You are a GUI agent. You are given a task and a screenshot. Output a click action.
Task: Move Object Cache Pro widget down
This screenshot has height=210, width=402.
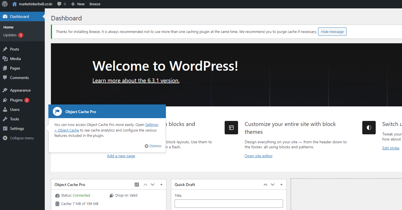coord(153,185)
